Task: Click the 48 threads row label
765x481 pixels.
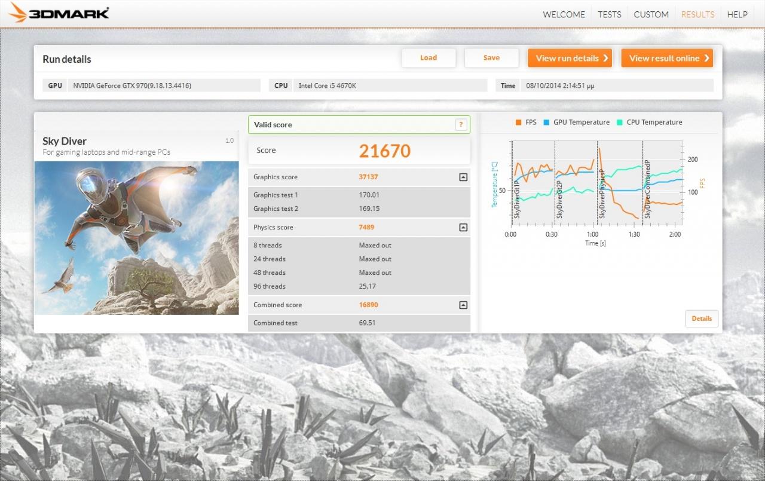Action: tap(270, 273)
